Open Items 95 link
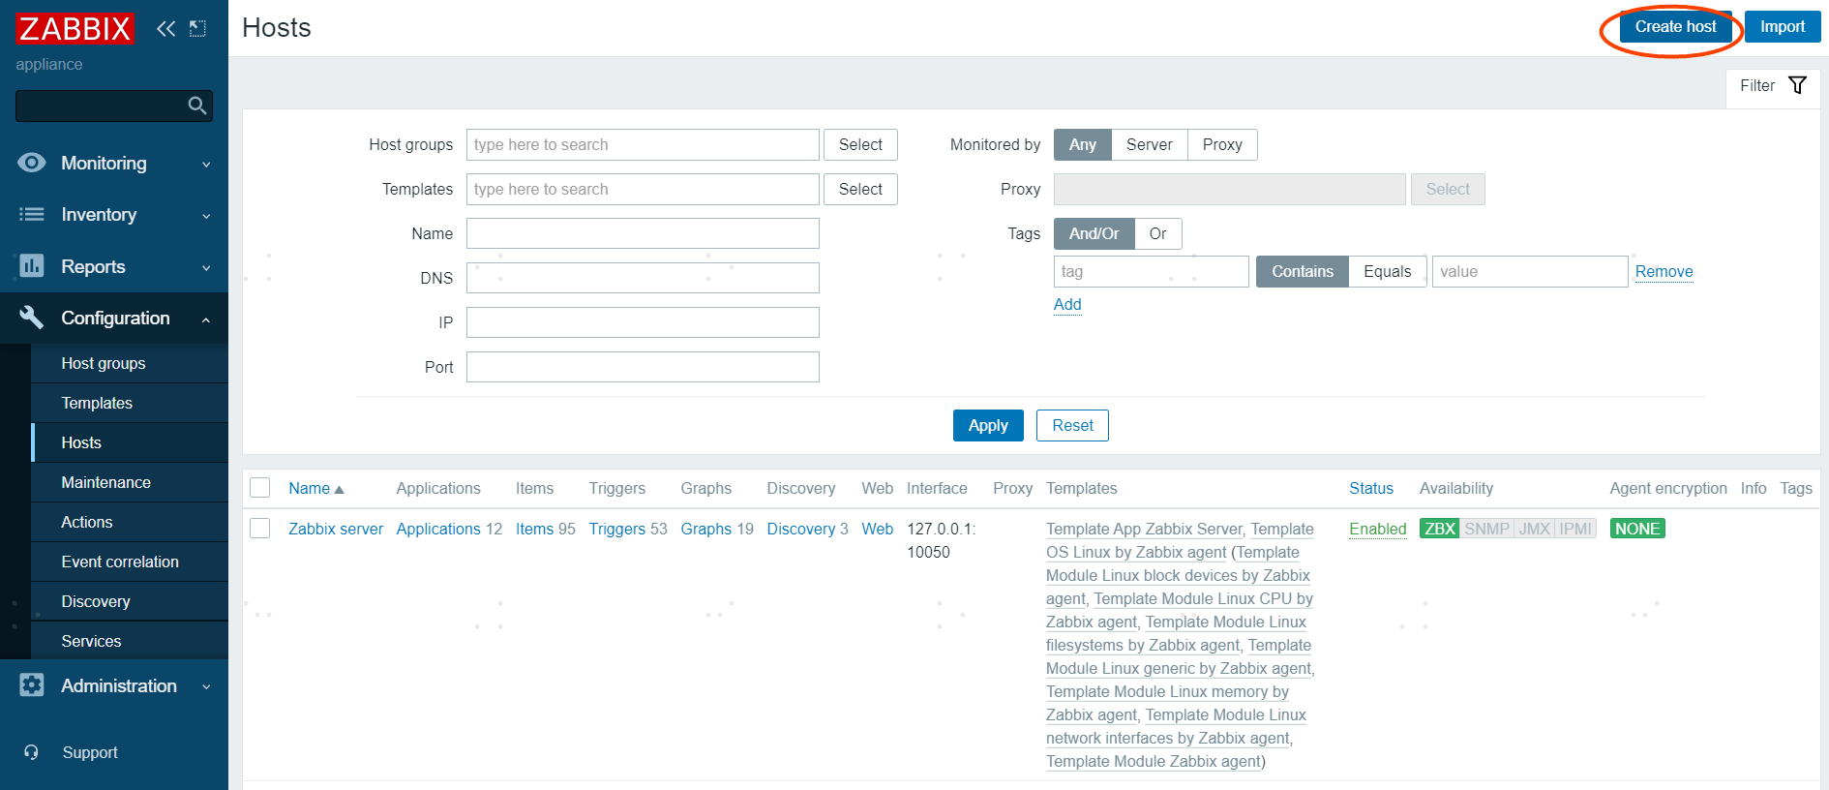 [x=534, y=529]
